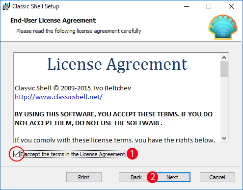
Task: Click the "I accept the terms" label text
Action: coord(73,154)
